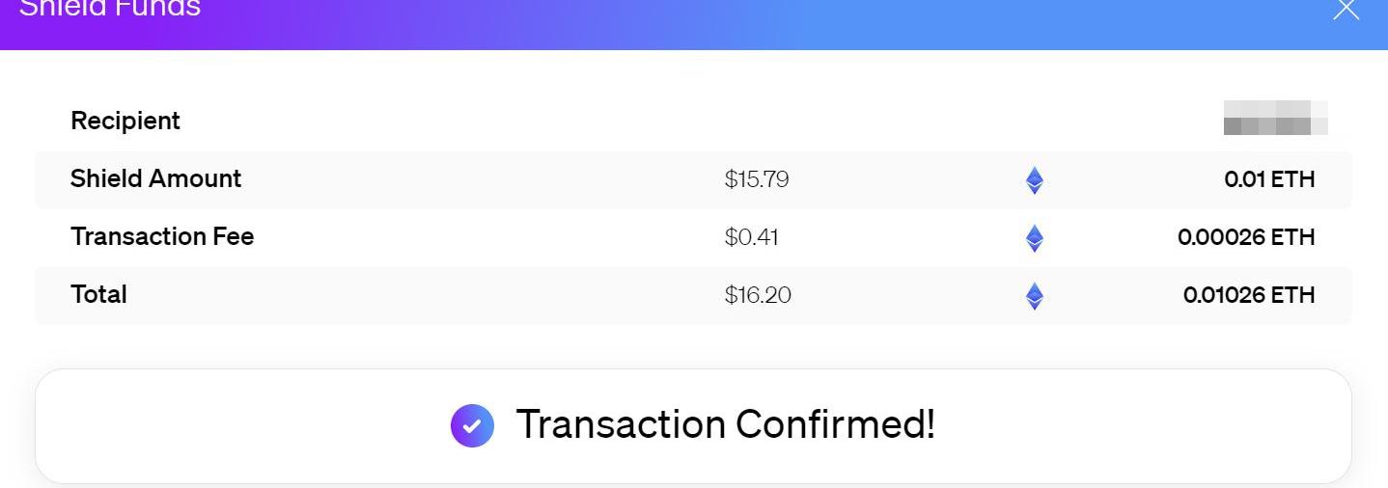Click the purple confirmation checkmark icon
Image resolution: width=1388 pixels, height=488 pixels.
pos(472,425)
